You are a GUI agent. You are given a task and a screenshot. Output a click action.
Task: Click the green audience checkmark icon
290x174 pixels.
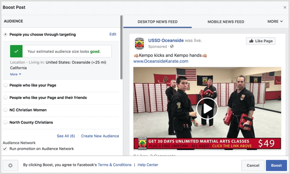[16, 51]
